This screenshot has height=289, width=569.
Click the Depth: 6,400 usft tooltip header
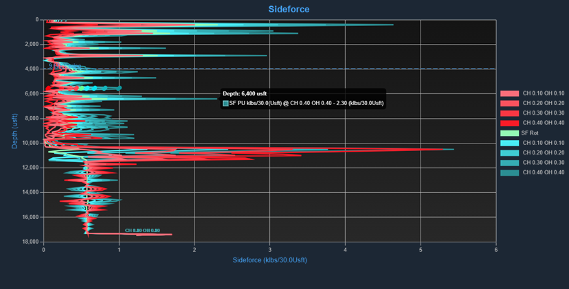point(244,93)
